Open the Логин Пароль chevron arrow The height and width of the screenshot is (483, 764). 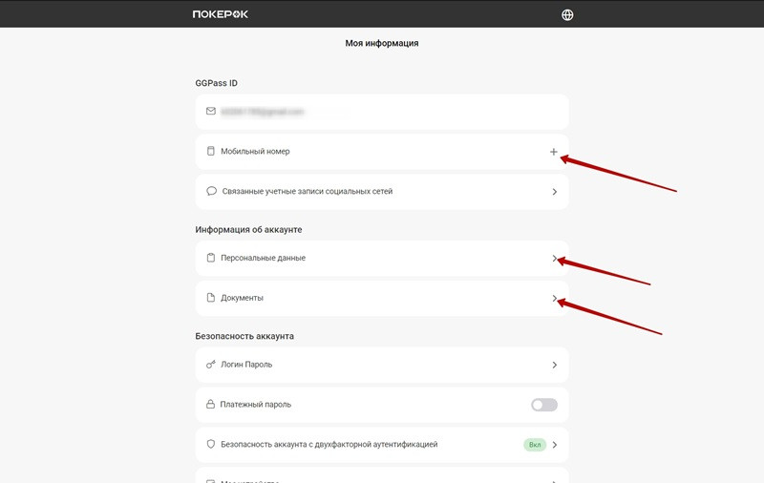coord(554,365)
